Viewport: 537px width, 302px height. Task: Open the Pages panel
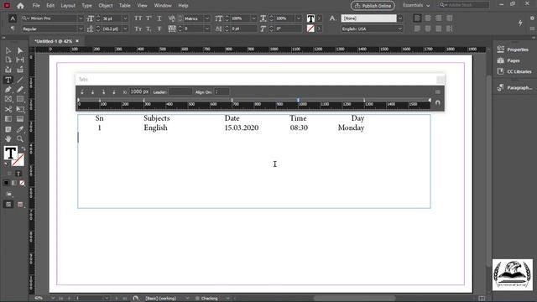pos(508,60)
